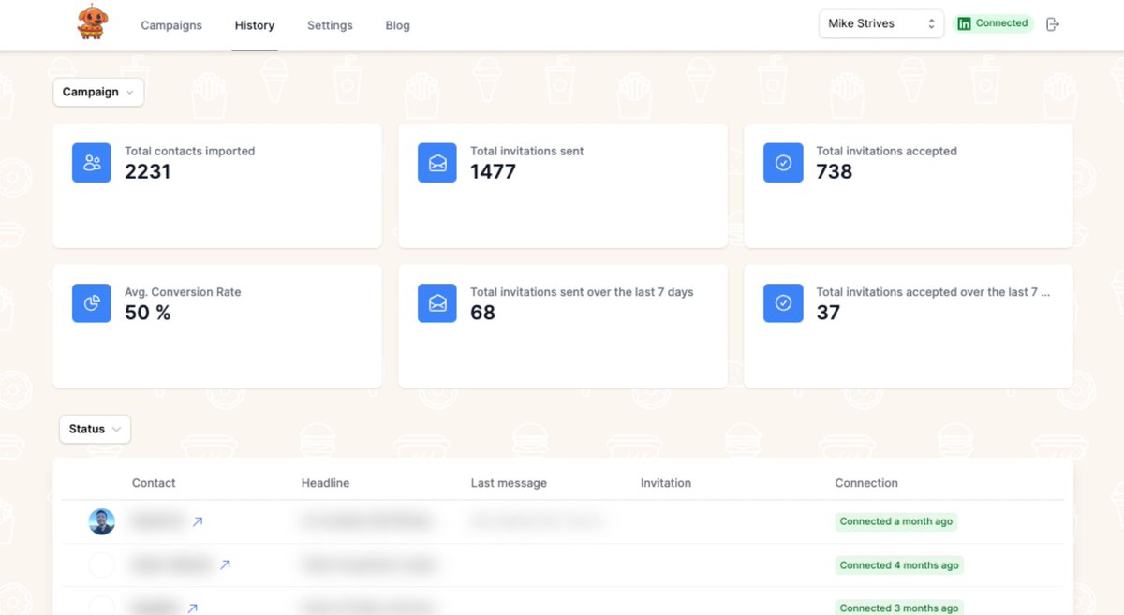Click the Contact column header
The image size is (1124, 615).
(x=154, y=483)
